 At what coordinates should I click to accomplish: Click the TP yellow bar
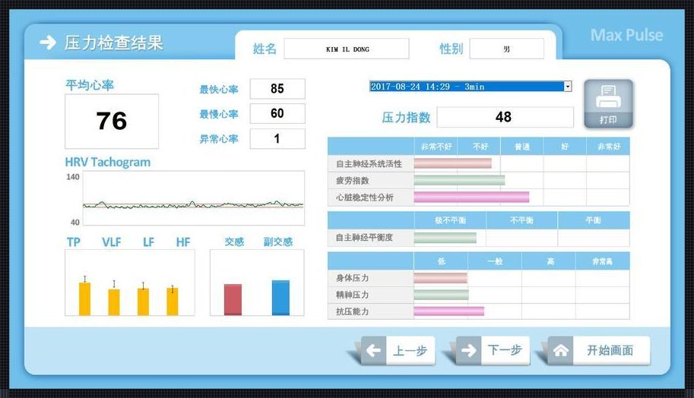[84, 299]
